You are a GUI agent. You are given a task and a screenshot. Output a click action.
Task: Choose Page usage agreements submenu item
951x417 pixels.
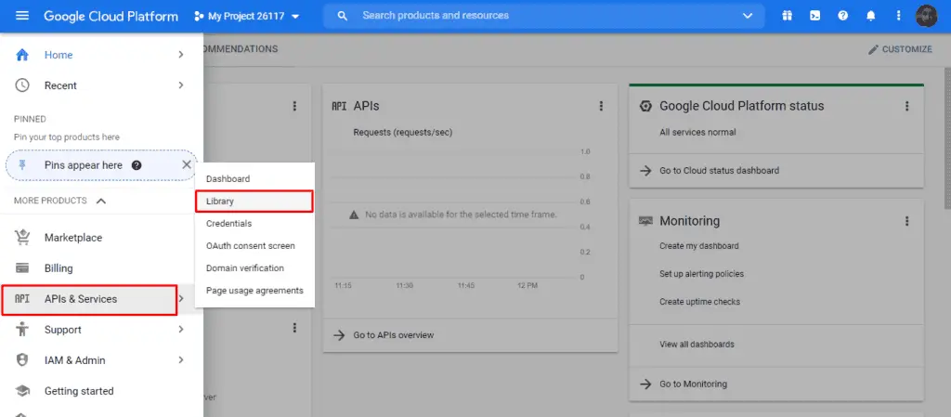point(254,291)
